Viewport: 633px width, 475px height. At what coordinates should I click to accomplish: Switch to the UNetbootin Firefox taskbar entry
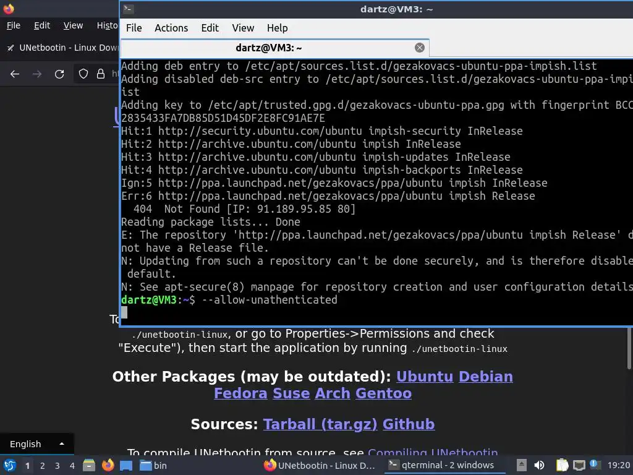(320, 465)
